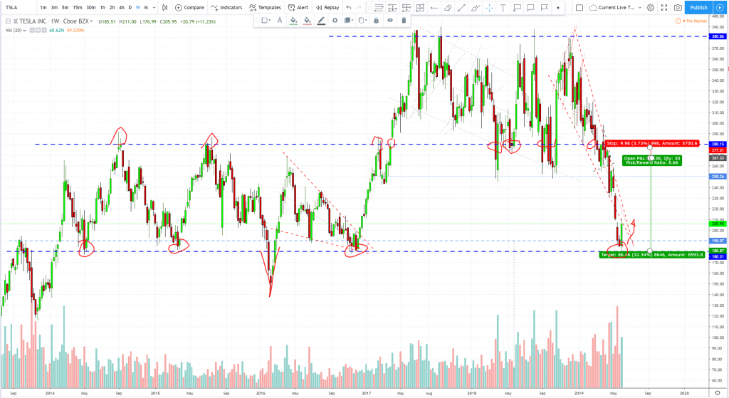Expand the timeframe interval dropdown arrow
The width and height of the screenshot is (729, 398).
pos(154,7)
